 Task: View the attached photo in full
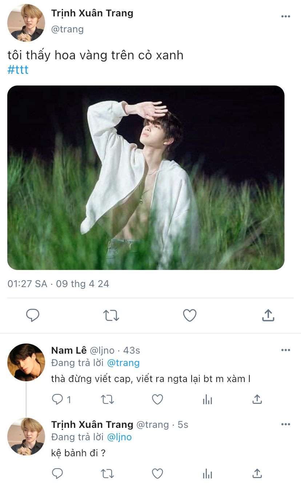(146, 178)
